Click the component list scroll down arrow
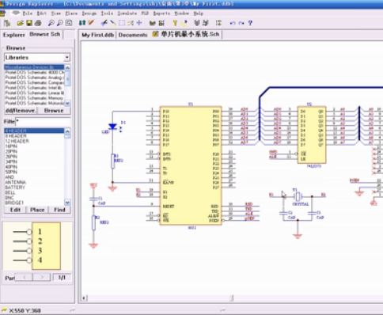 click(x=67, y=203)
